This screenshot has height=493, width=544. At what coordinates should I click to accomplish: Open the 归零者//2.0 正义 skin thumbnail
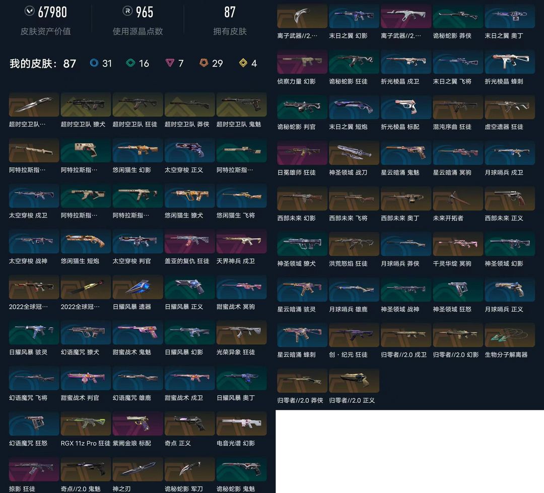click(354, 381)
